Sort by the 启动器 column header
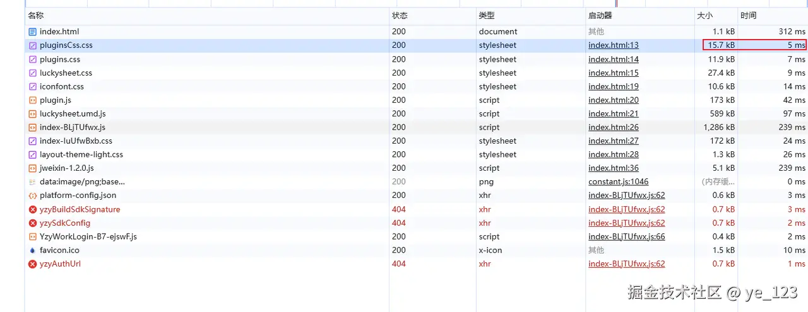Image resolution: width=808 pixels, height=312 pixels. click(600, 16)
